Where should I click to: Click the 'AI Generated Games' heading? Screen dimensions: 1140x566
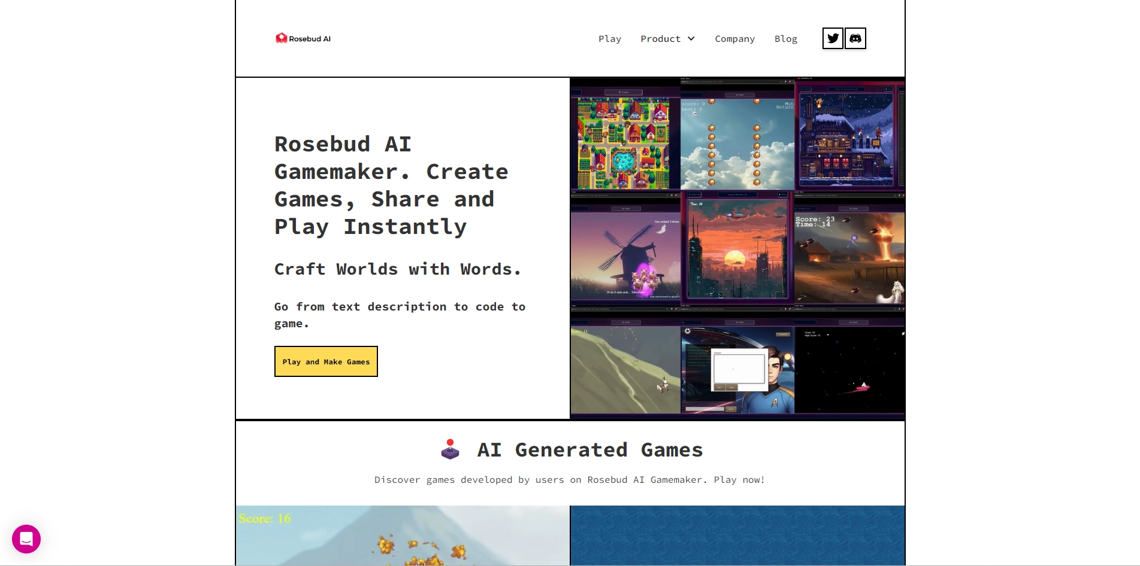[590, 450]
